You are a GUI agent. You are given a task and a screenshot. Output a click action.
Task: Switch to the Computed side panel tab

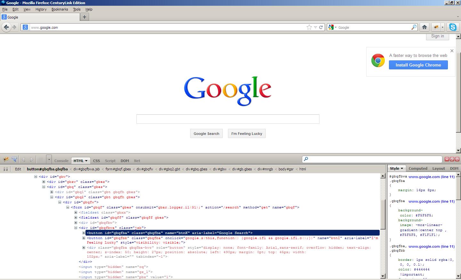(x=418, y=168)
